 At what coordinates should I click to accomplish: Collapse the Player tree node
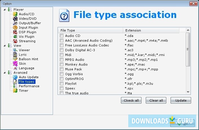click(5, 10)
